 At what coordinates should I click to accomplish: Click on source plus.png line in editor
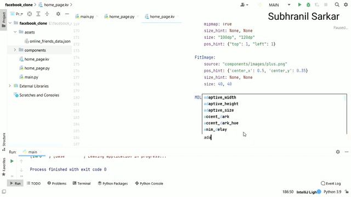pyautogui.click(x=245, y=64)
